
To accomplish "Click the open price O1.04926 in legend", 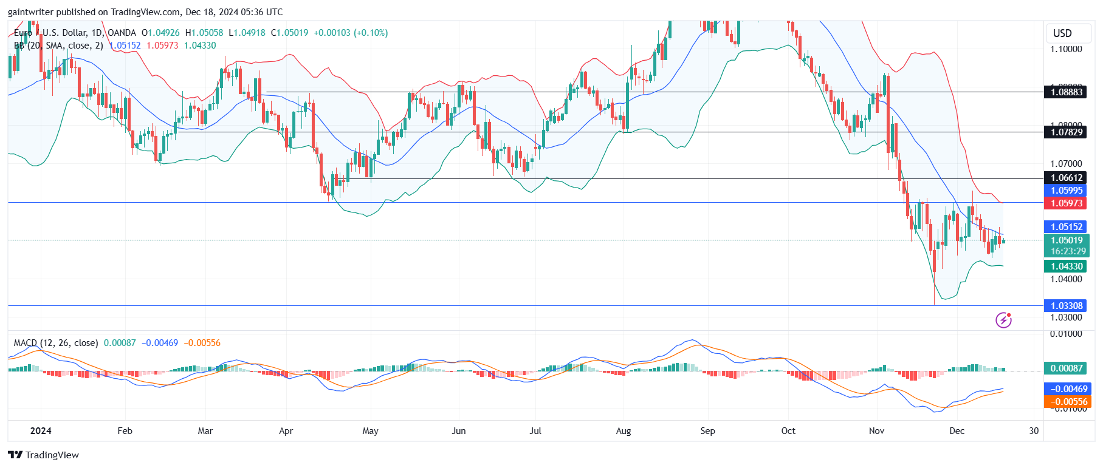I will point(160,33).
